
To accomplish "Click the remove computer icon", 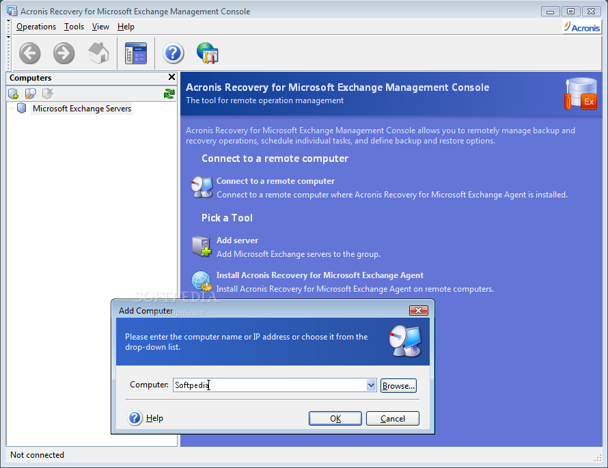I will click(47, 94).
